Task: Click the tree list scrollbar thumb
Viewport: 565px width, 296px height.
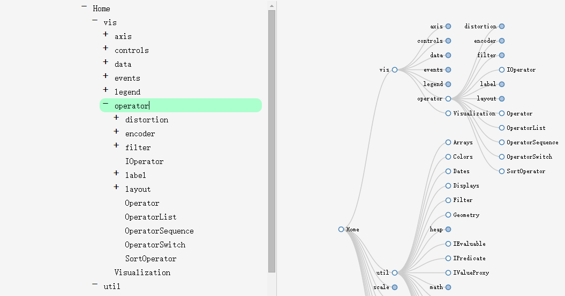Action: click(x=272, y=142)
